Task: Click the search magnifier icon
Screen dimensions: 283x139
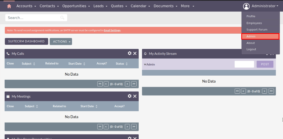Action: tap(62, 18)
